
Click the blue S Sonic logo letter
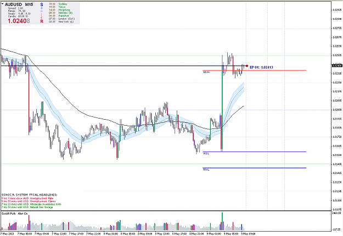(x=42, y=4)
